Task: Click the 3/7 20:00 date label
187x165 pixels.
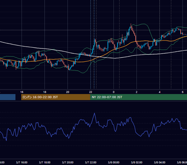Action: click(x=68, y=163)
